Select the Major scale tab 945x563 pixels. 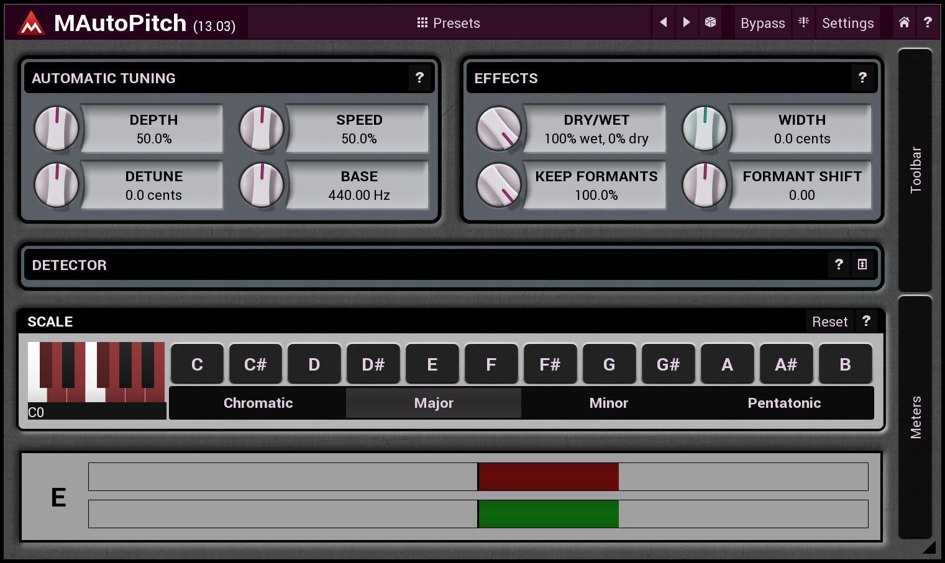(434, 403)
